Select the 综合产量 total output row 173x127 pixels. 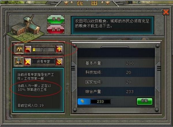click(x=116, y=91)
